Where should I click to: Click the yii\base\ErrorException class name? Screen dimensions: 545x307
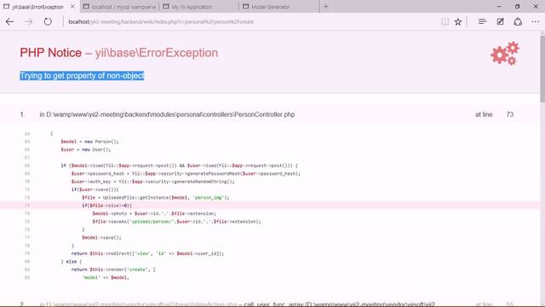(157, 53)
